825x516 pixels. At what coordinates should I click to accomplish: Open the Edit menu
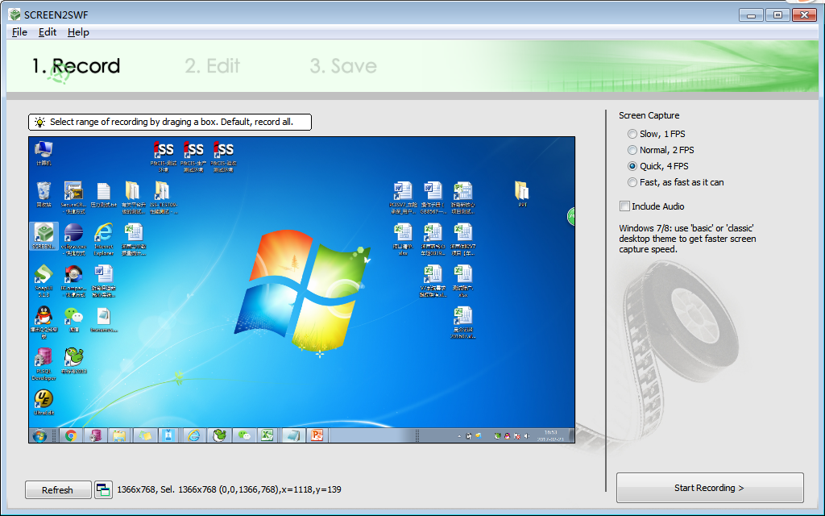48,32
